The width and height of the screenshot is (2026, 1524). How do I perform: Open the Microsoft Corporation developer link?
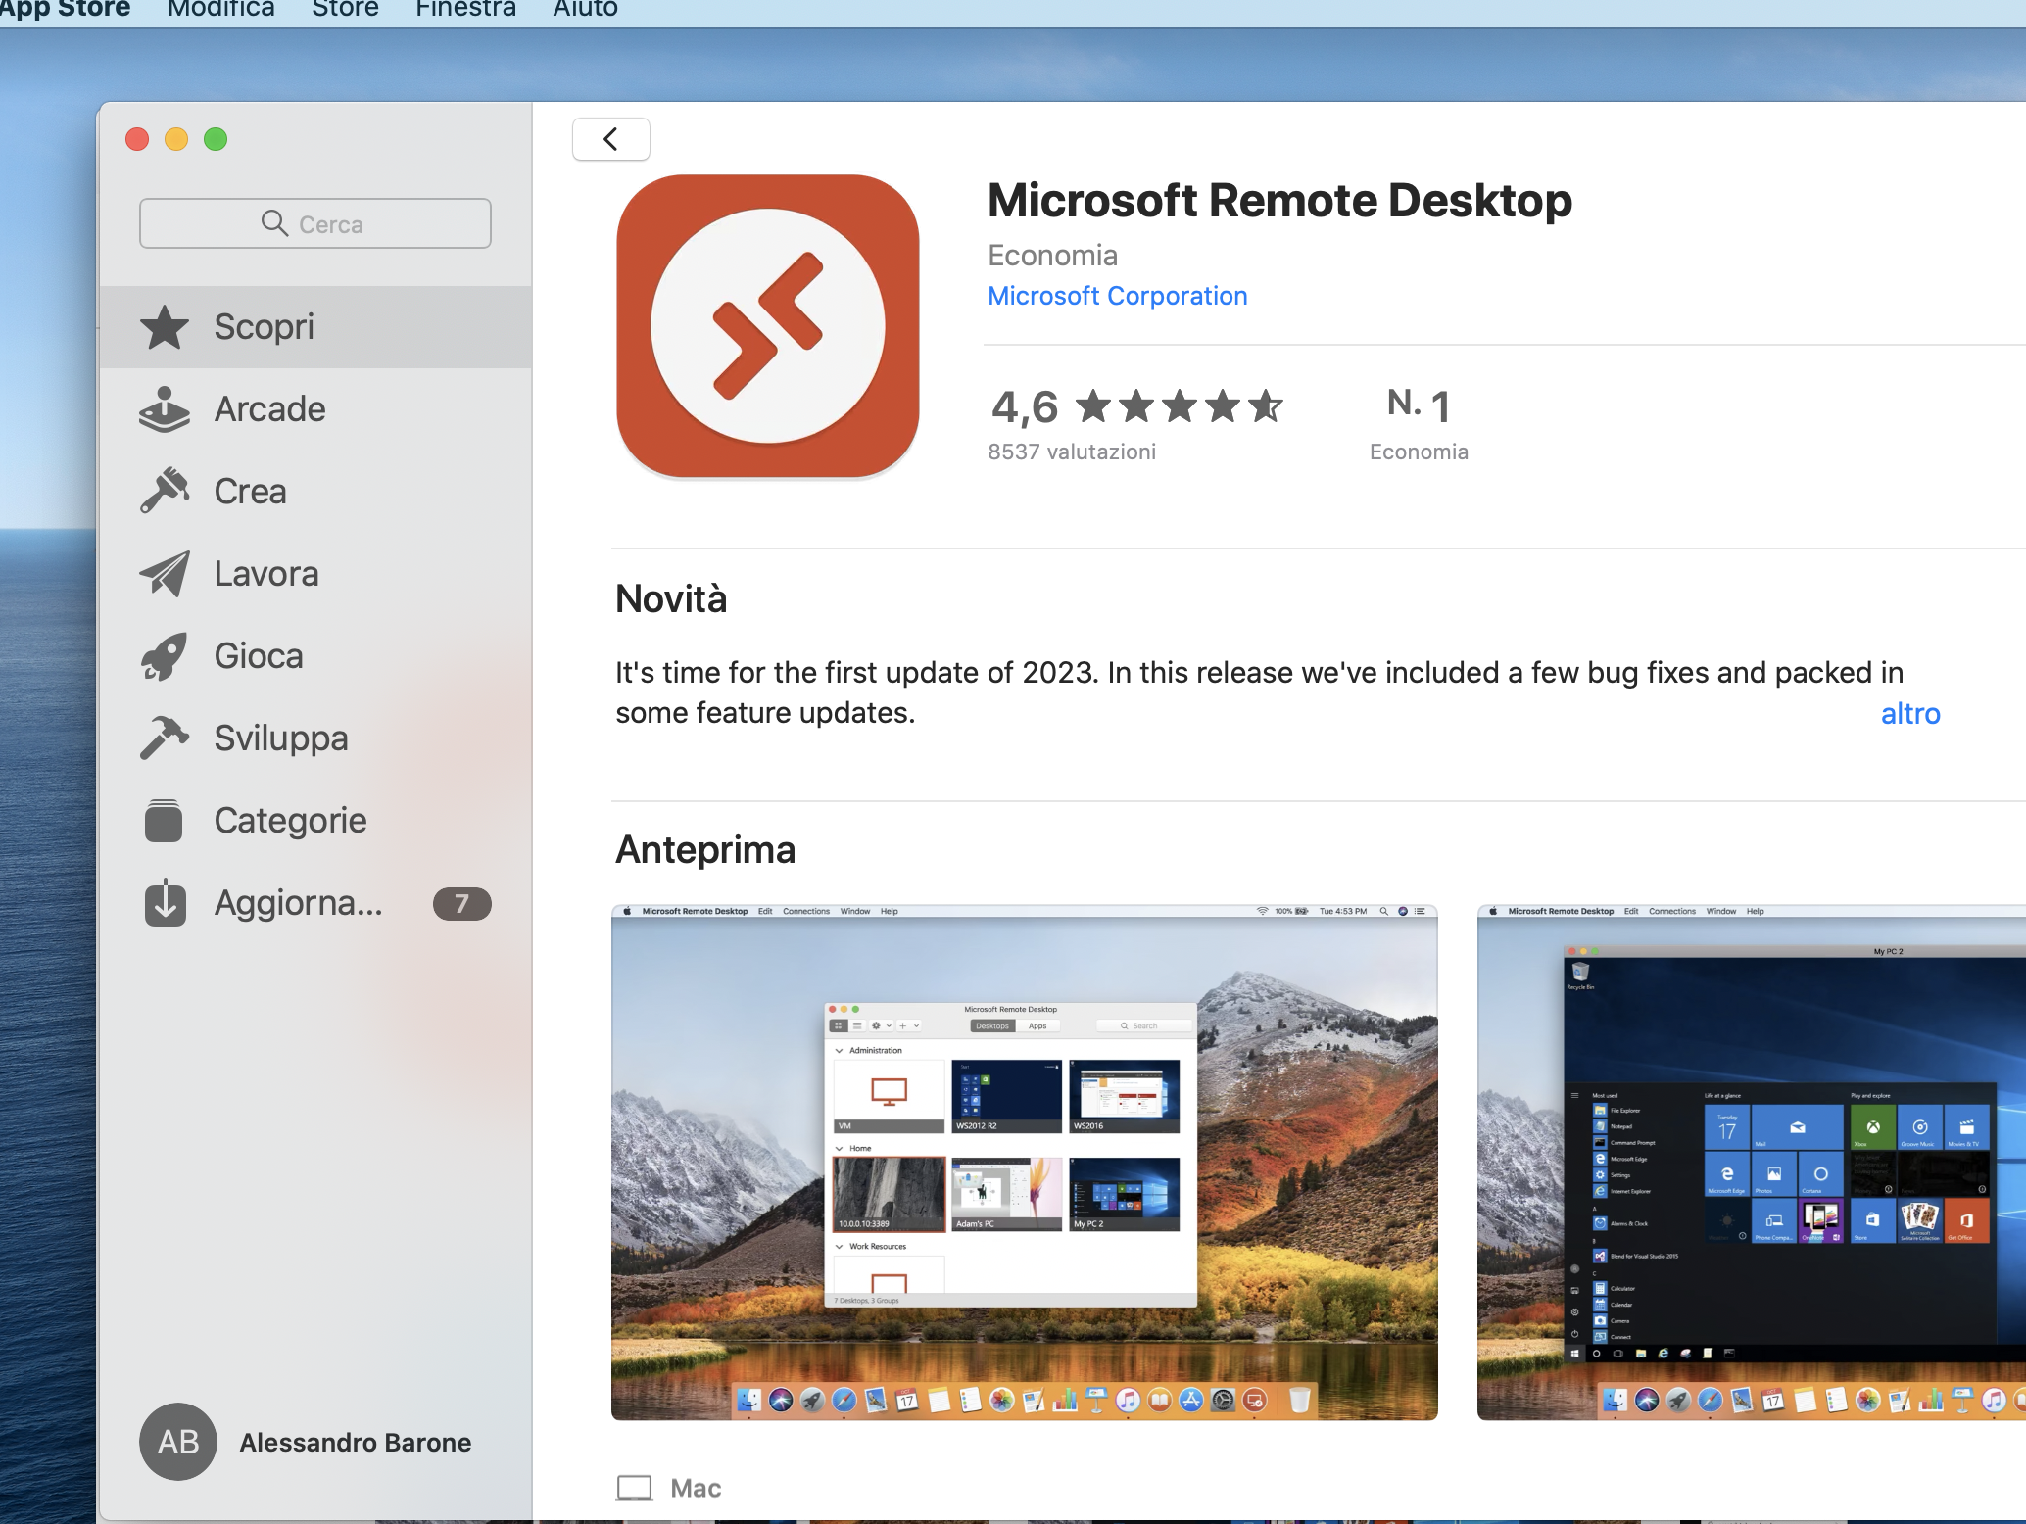(x=1117, y=296)
